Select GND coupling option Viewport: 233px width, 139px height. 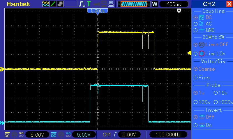pos(196,30)
